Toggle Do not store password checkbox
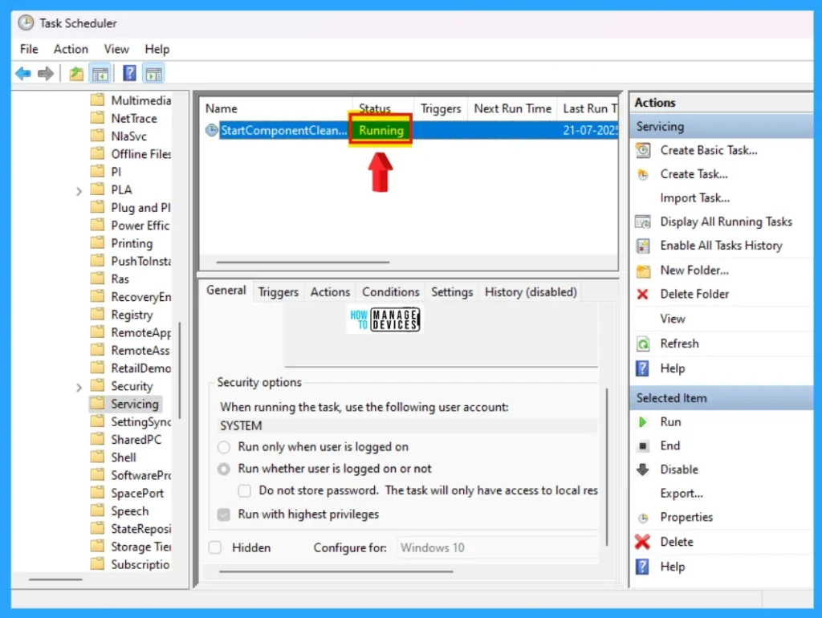Viewport: 822px width, 618px height. (x=244, y=490)
